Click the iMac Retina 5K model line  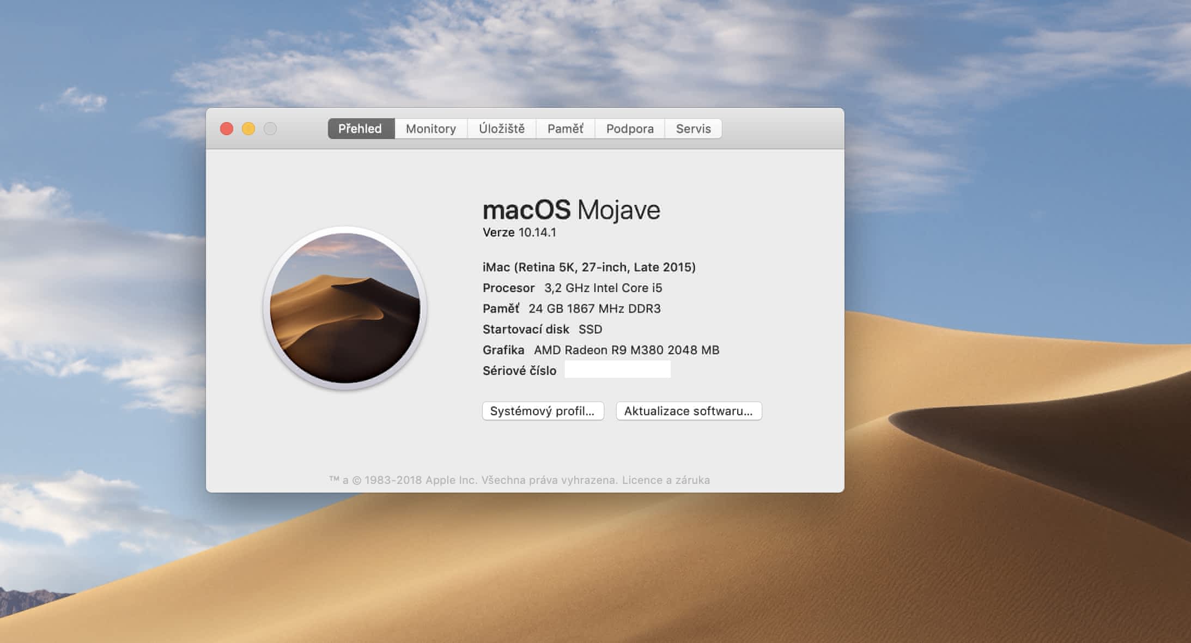(588, 267)
